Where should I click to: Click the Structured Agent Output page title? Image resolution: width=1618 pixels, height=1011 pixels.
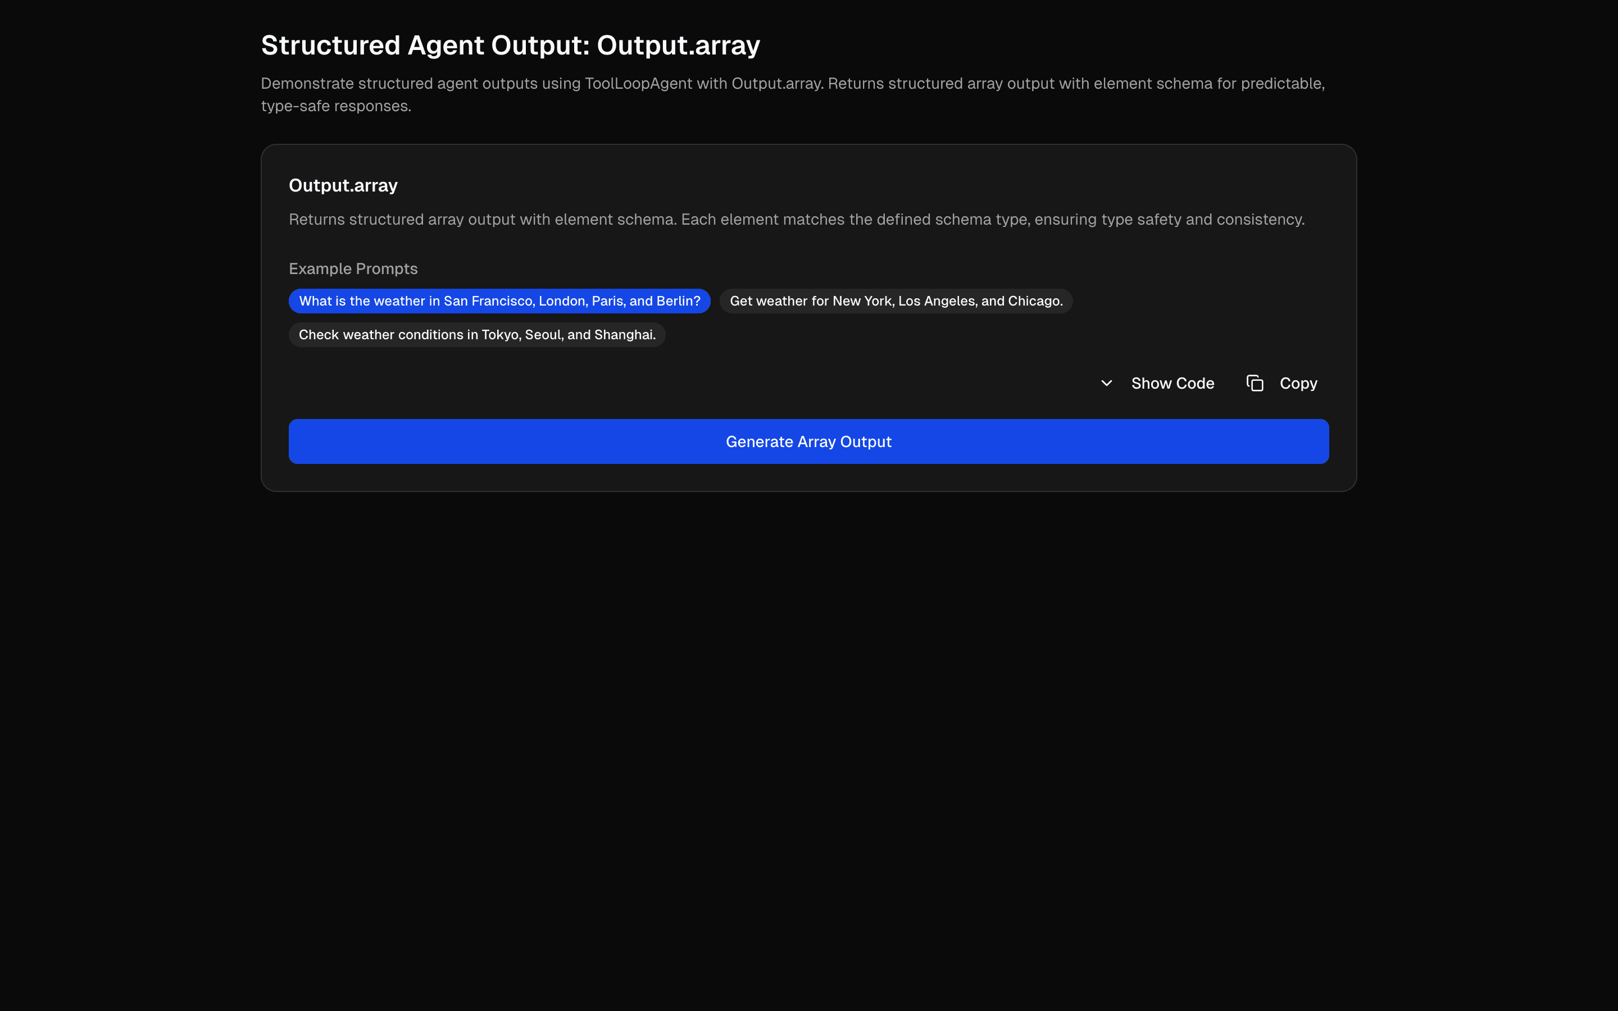(510, 45)
